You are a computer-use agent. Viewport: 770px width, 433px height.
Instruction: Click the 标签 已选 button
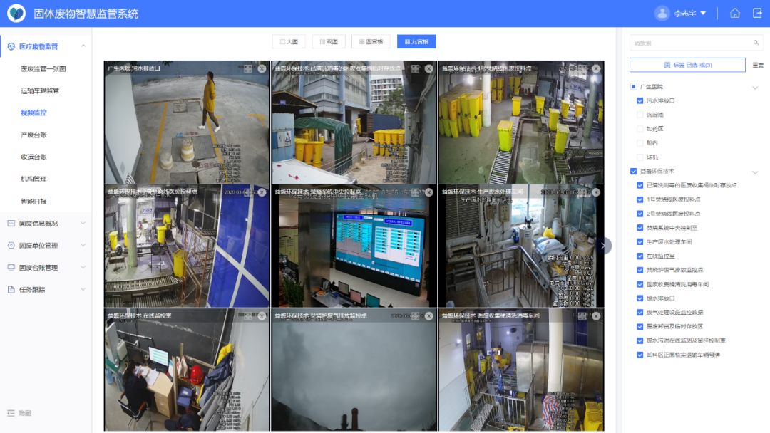(687, 66)
